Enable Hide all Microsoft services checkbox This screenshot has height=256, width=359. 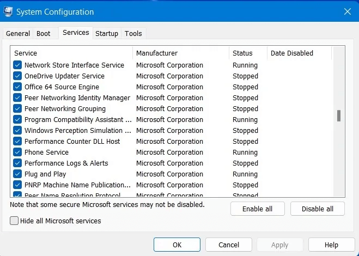[14, 221]
